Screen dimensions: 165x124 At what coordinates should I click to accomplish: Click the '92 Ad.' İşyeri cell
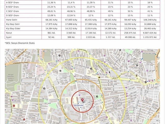pos(52,37)
